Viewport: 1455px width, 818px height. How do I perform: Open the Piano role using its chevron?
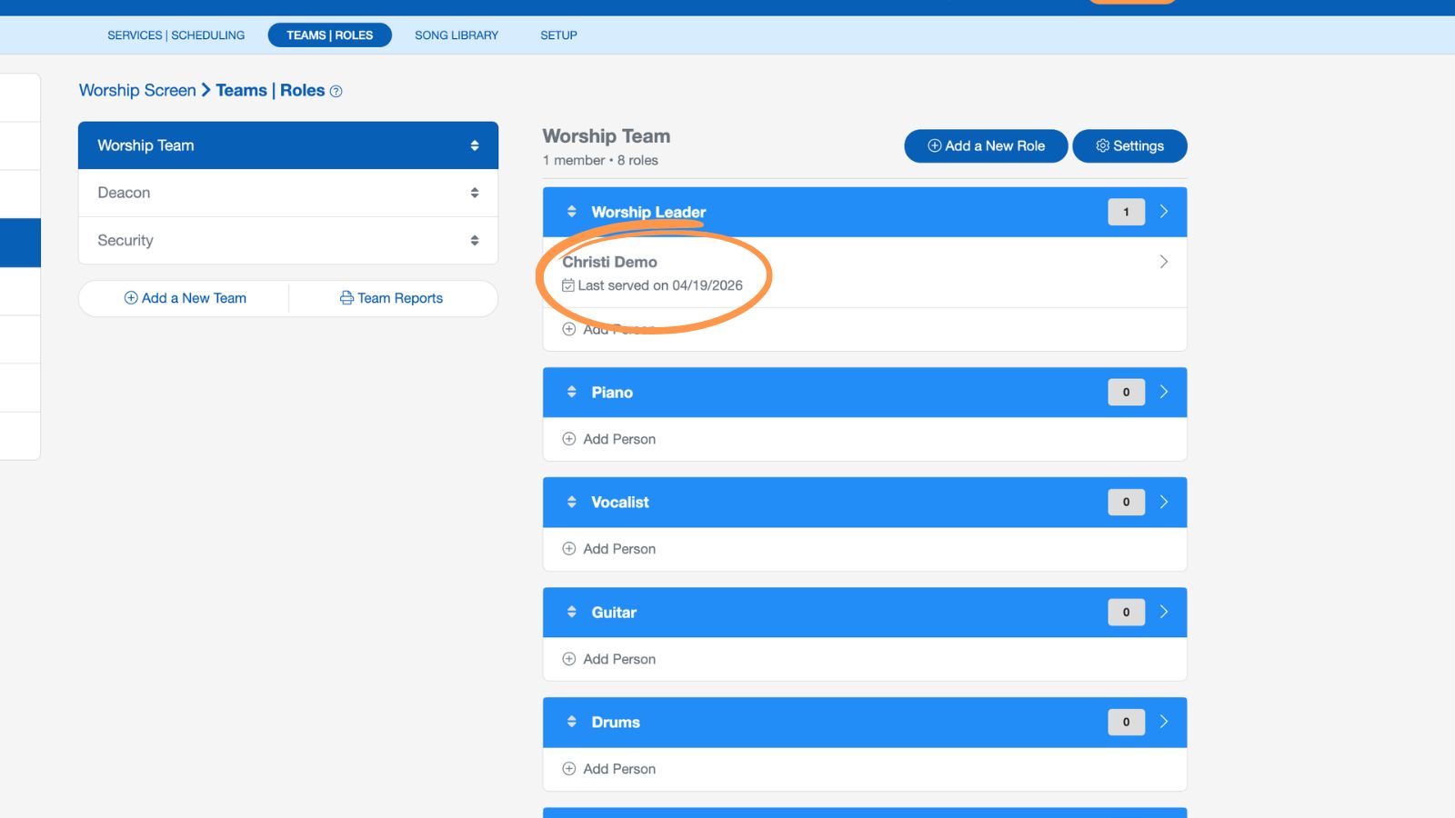(x=1164, y=392)
